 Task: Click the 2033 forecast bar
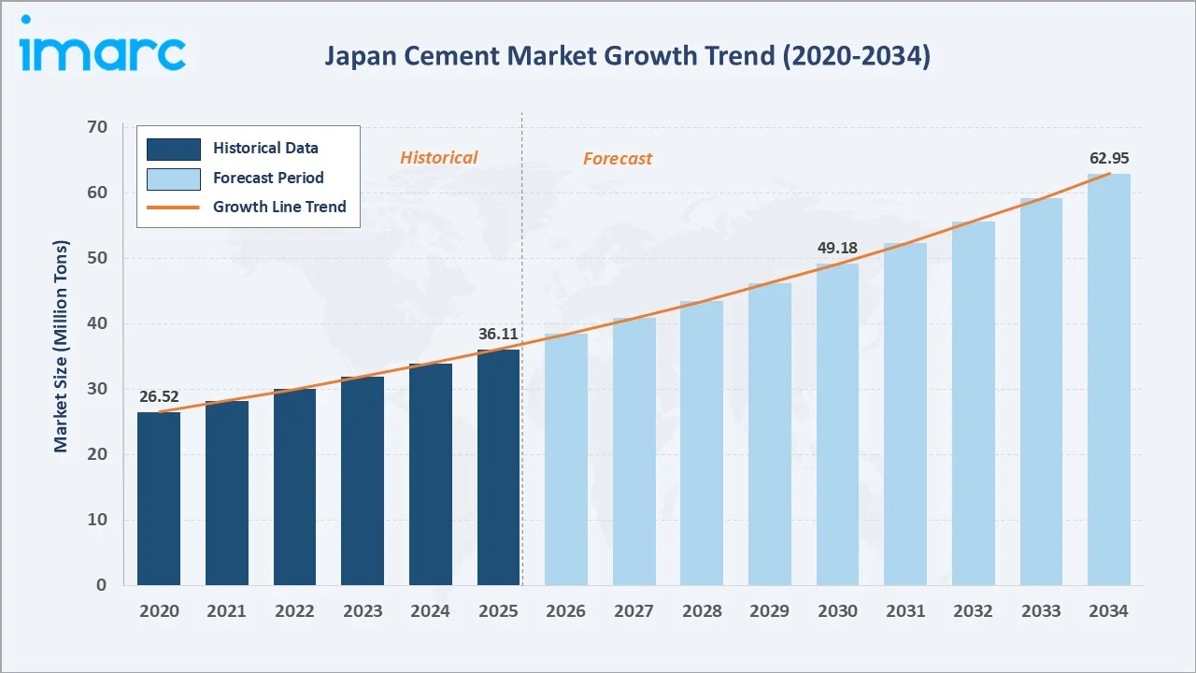pyautogui.click(x=1041, y=392)
